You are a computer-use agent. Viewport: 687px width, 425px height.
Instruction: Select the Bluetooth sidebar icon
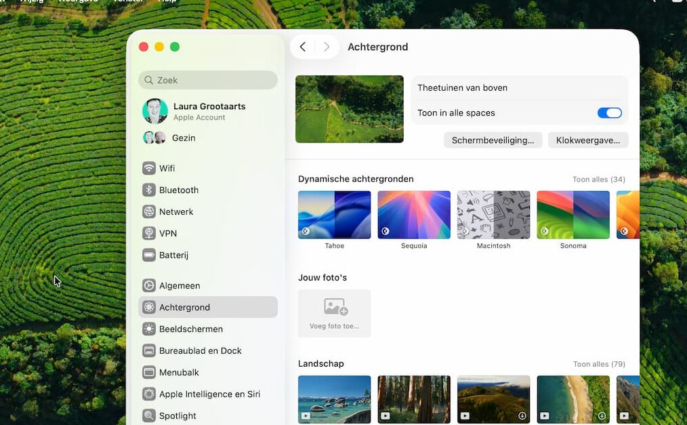149,190
